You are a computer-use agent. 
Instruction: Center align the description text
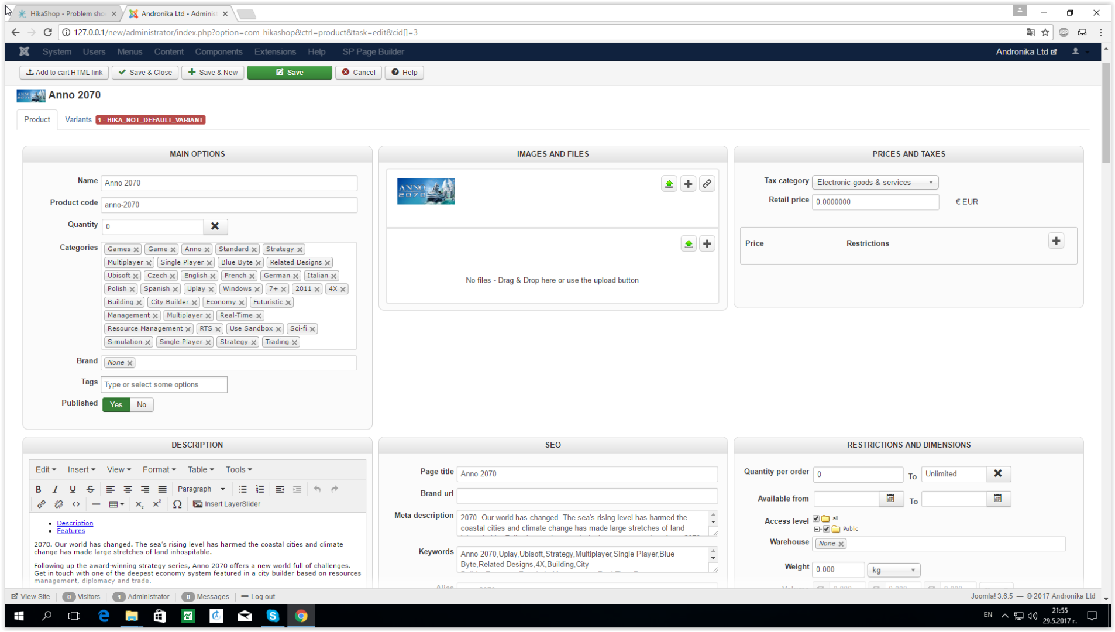pyautogui.click(x=128, y=489)
